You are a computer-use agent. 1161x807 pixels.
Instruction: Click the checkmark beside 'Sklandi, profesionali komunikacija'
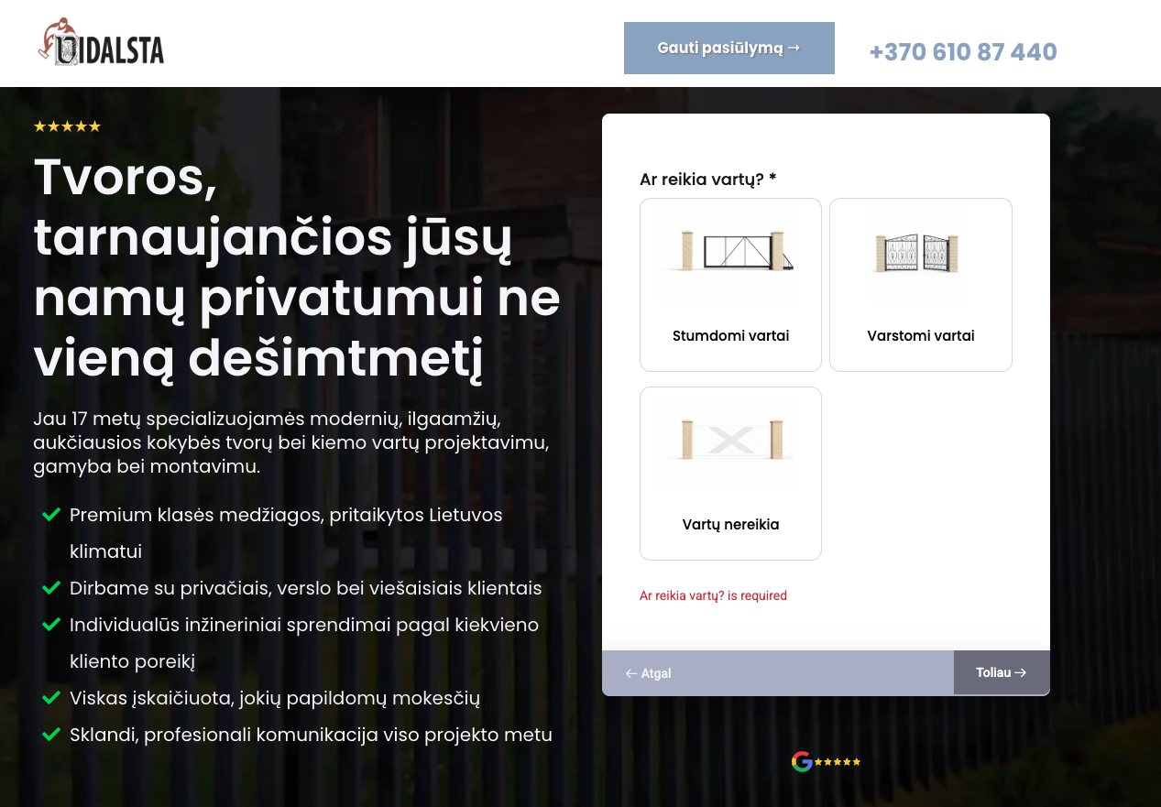[x=51, y=735]
